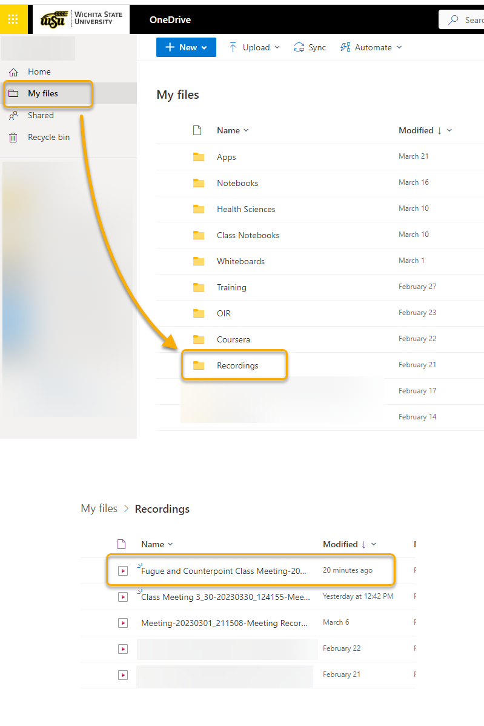Click the February 14 modified date

[417, 417]
